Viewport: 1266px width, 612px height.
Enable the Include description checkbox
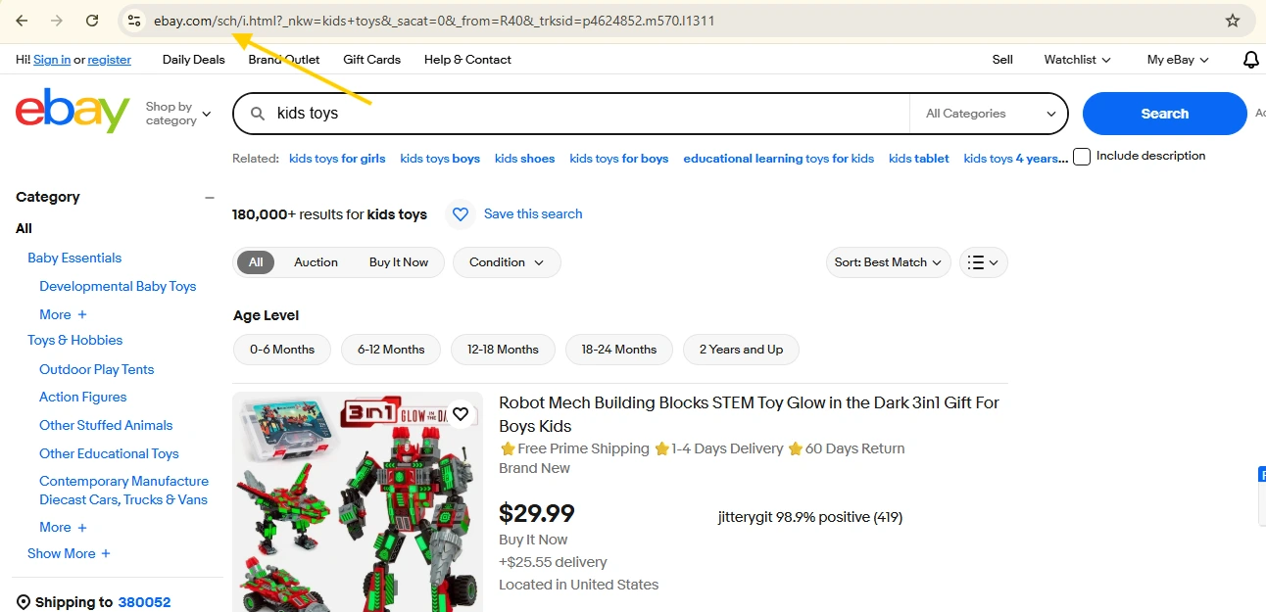click(x=1081, y=156)
